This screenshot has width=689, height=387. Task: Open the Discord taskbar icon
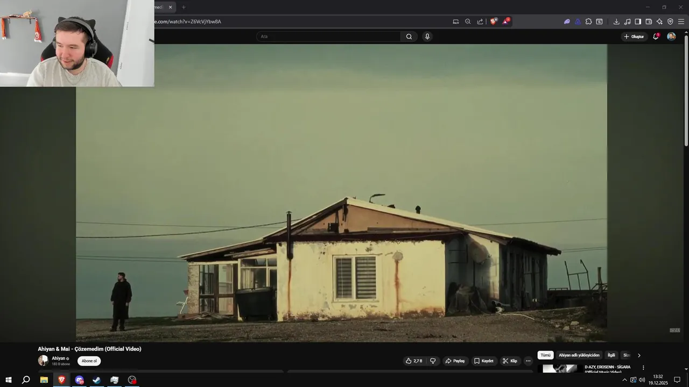(80, 380)
